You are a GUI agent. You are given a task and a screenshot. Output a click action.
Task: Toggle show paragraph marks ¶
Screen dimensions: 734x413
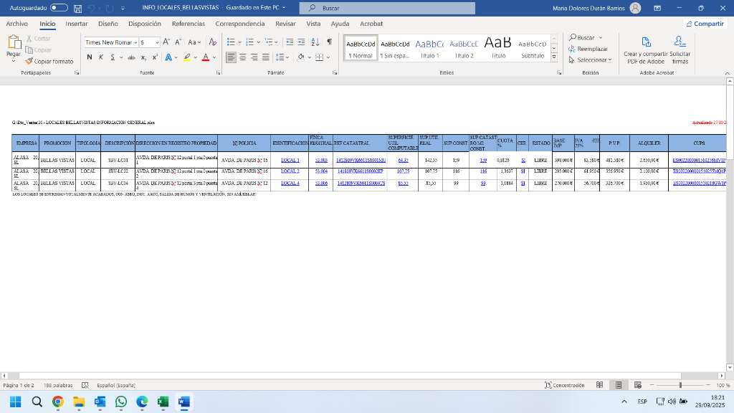click(330, 42)
